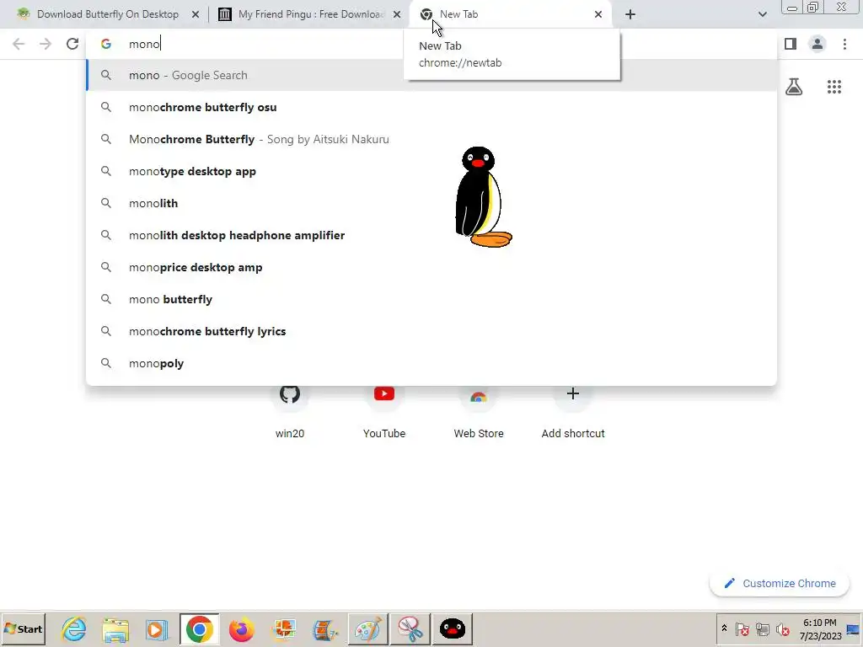Open the orange taskbar icon beside Firefox

pyautogui.click(x=284, y=628)
